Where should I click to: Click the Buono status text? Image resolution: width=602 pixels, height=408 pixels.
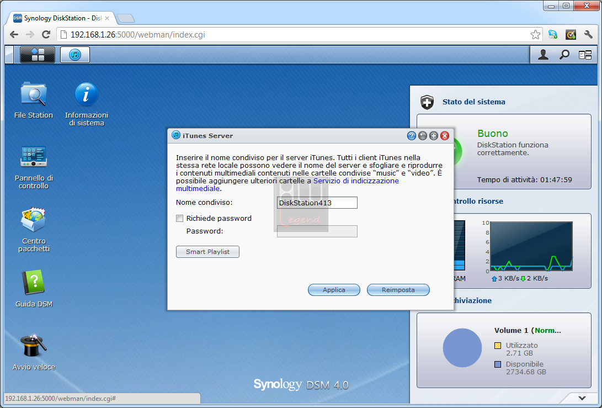(493, 133)
